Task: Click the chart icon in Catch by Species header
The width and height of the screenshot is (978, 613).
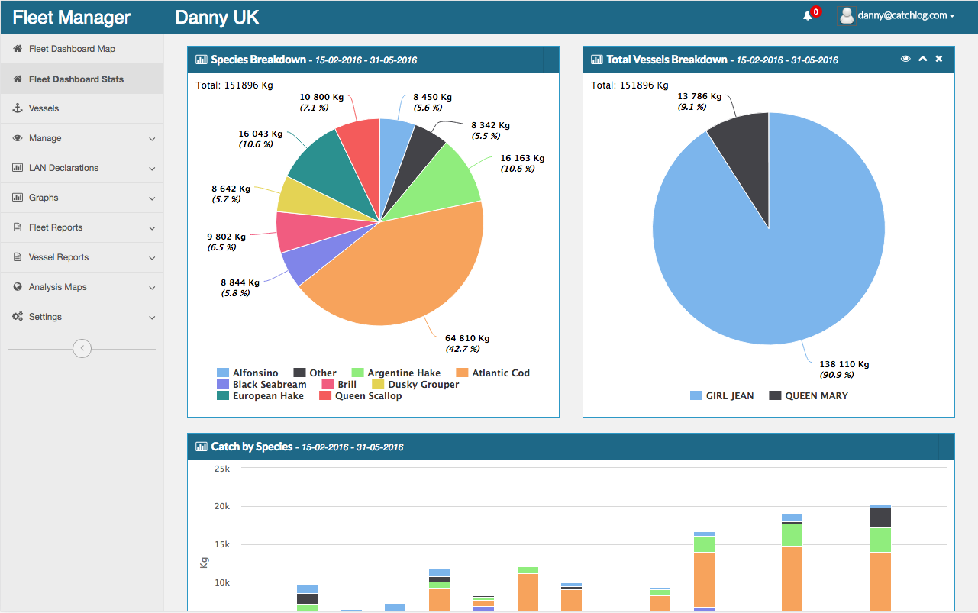Action: click(202, 447)
